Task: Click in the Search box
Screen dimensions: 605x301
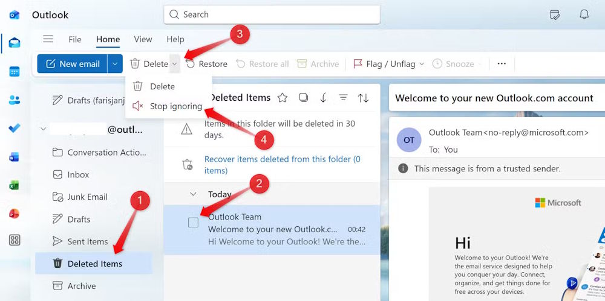Action: click(x=272, y=14)
